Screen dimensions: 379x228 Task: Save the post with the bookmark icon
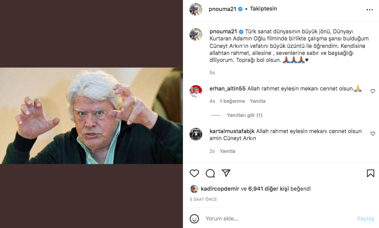[x=370, y=173]
